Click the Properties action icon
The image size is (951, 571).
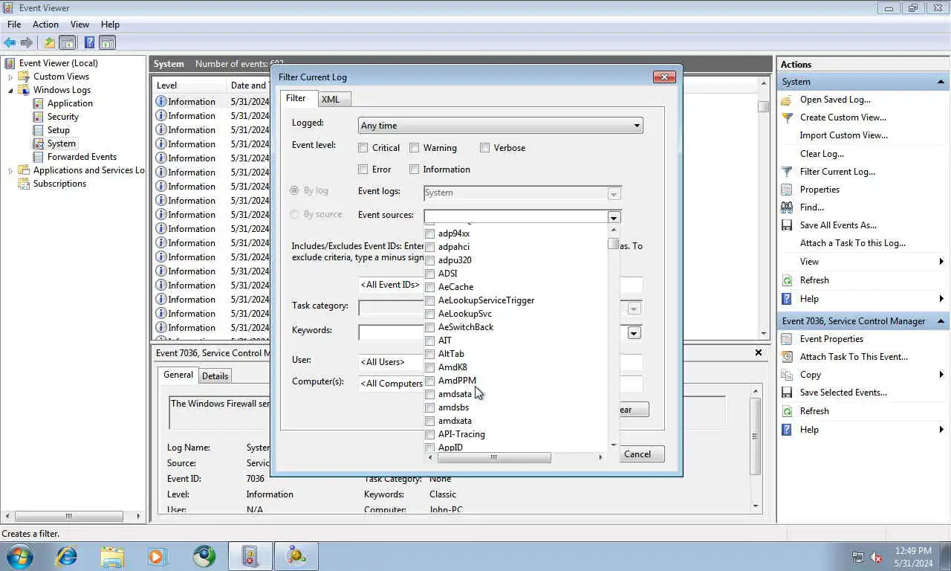coord(787,190)
